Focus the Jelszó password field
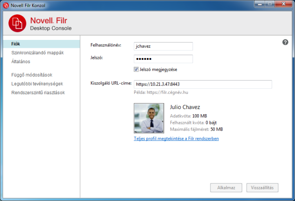 164,59
